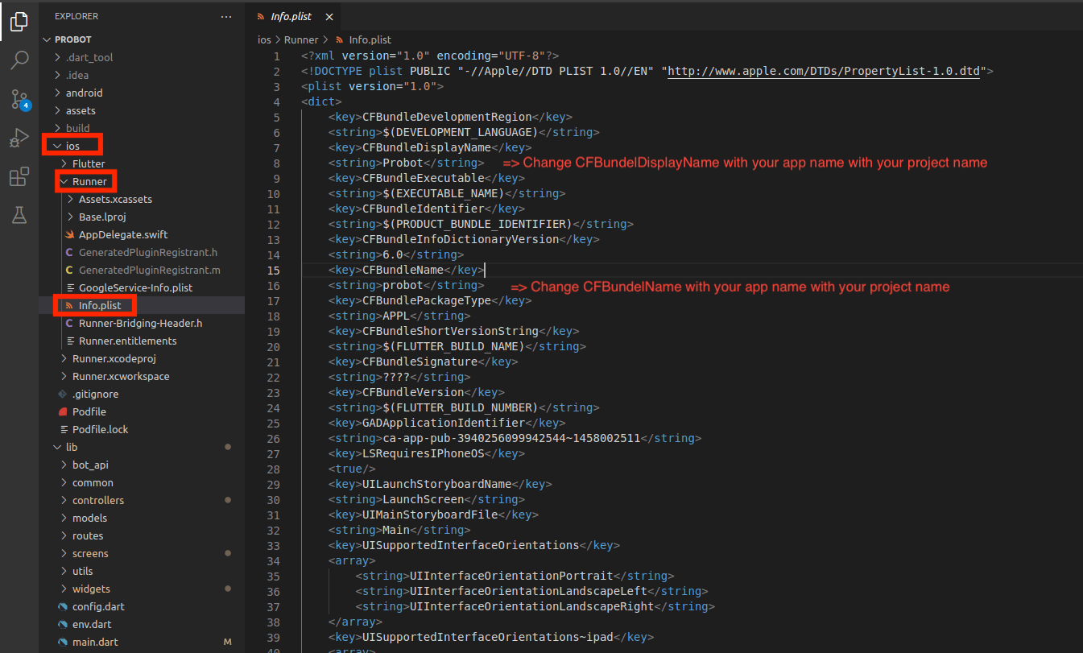This screenshot has width=1083, height=653.
Task: Collapse the Runner folder
Action: [89, 181]
